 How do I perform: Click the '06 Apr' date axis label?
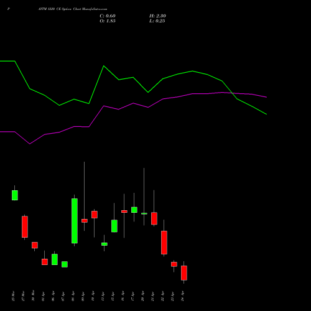[x=53, y=296]
